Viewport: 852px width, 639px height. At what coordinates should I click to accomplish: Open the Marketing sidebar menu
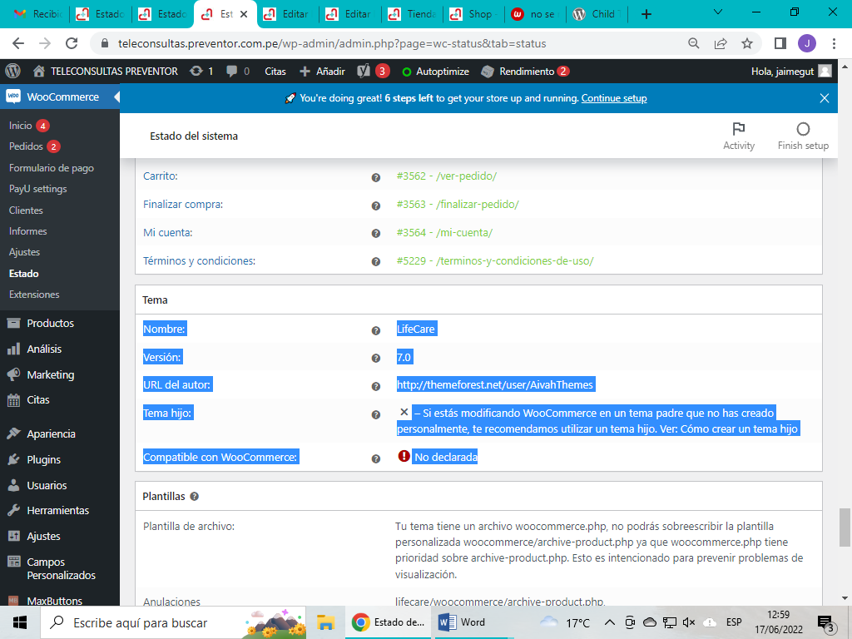tap(51, 375)
